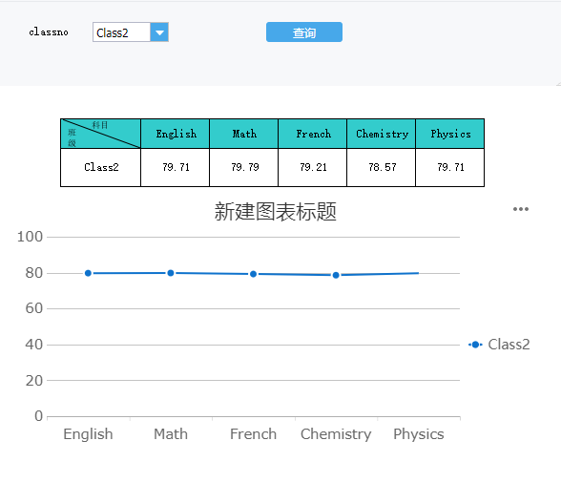Open the classno dropdown arrow
The image size is (561, 504).
pyautogui.click(x=159, y=32)
